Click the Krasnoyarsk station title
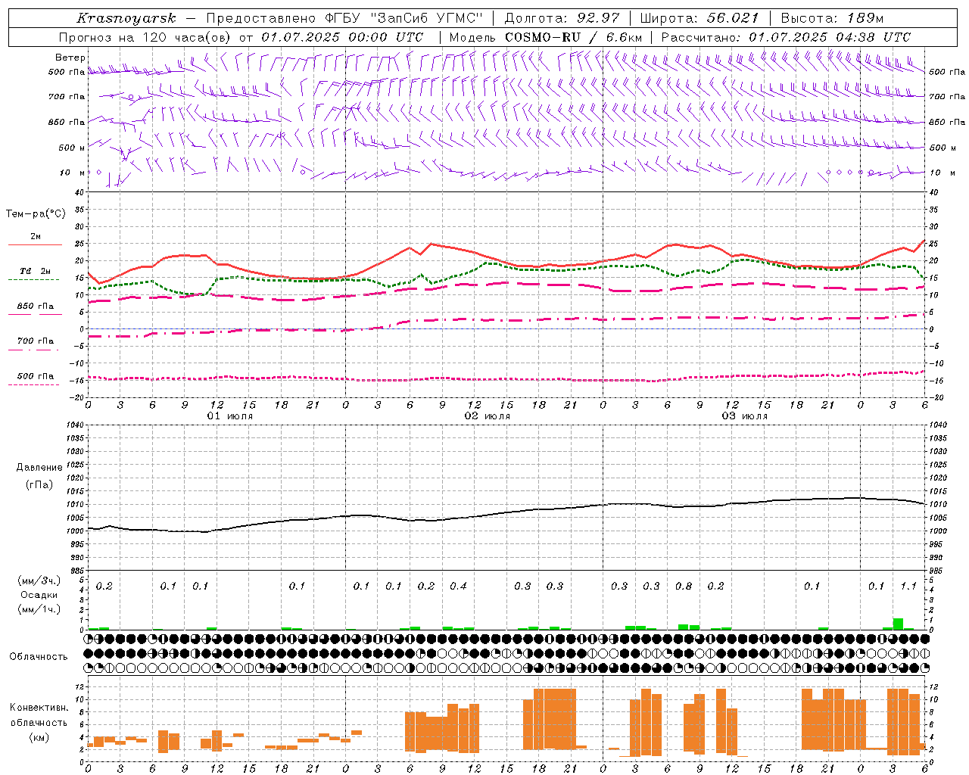The height and width of the screenshot is (775, 969). click(x=126, y=18)
